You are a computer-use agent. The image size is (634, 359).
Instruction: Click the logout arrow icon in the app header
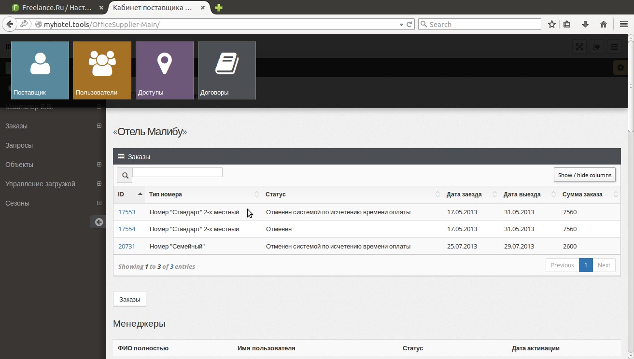597,47
